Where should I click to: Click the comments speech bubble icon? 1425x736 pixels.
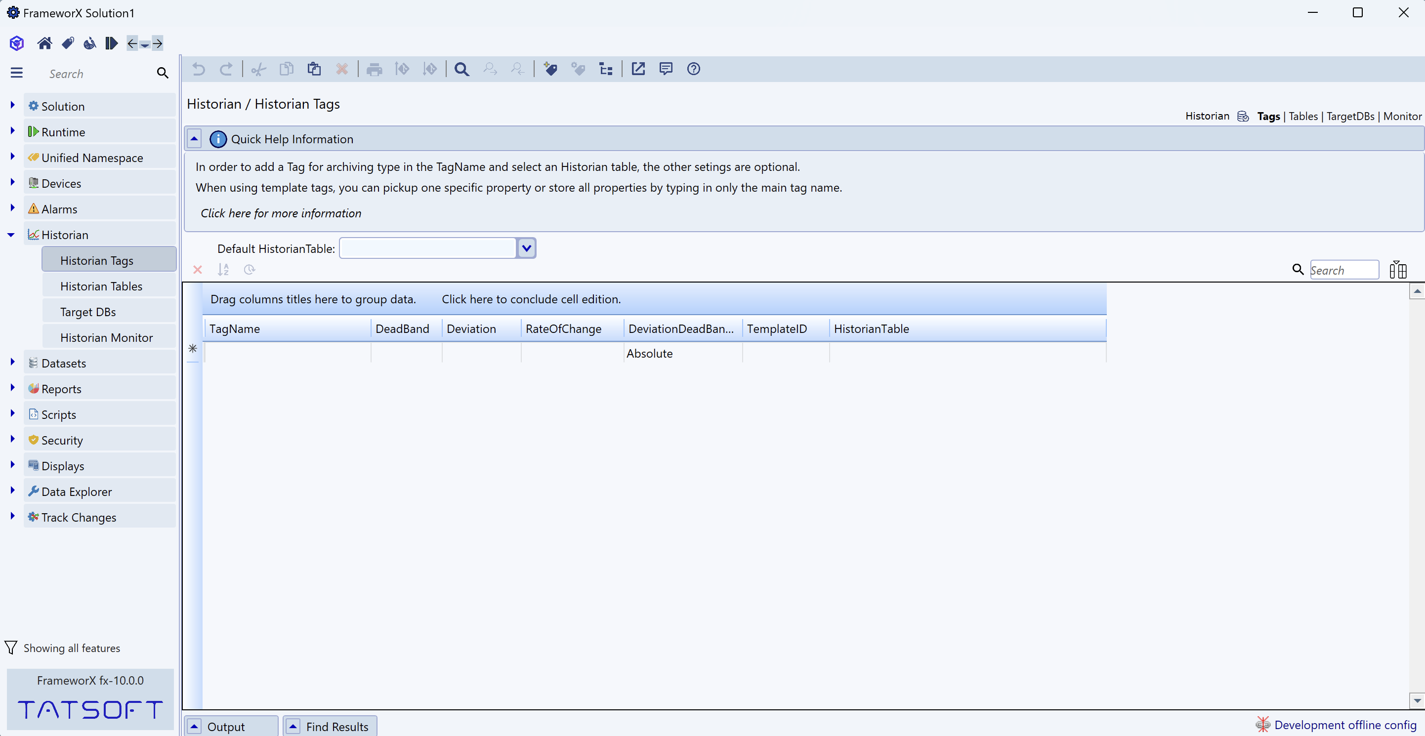tap(666, 69)
